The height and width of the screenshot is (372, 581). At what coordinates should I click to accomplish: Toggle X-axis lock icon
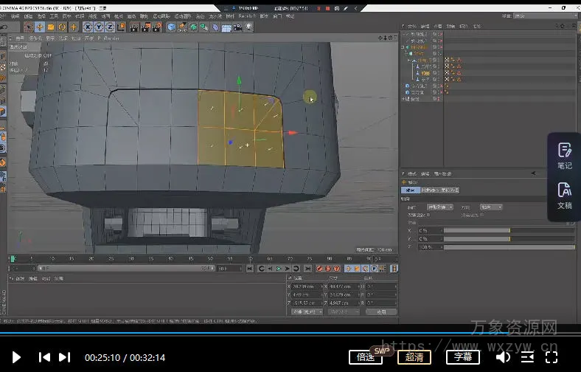coord(87,27)
